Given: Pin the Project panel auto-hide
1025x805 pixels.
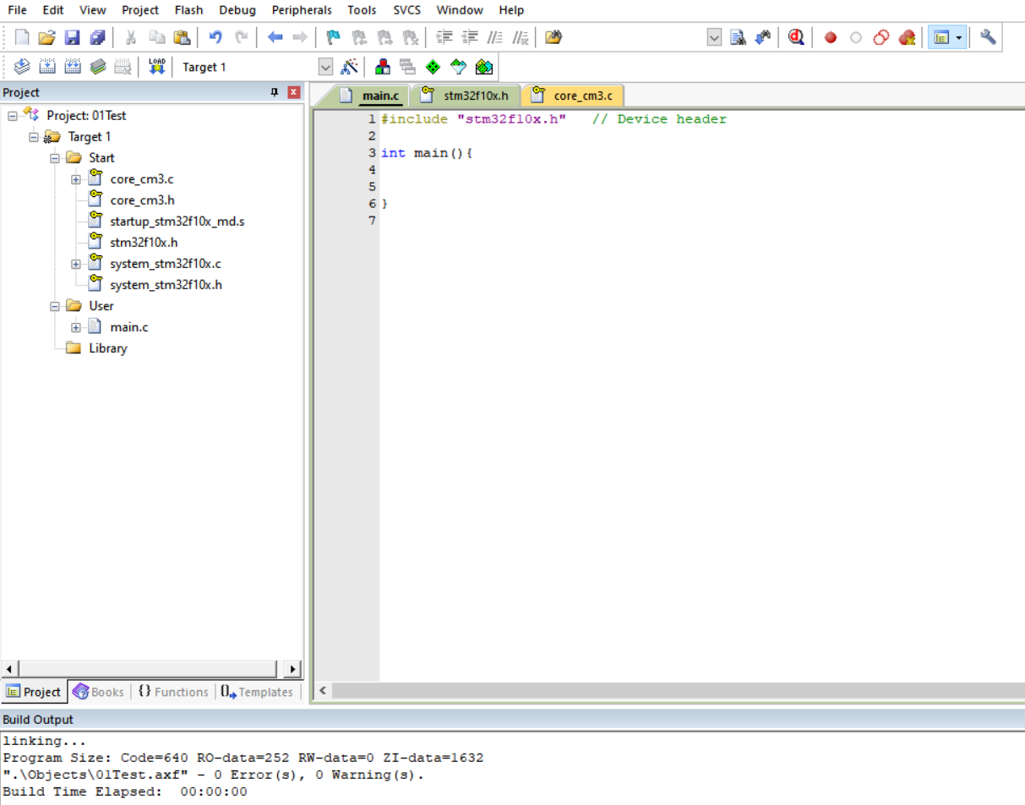Looking at the screenshot, I should (x=274, y=92).
